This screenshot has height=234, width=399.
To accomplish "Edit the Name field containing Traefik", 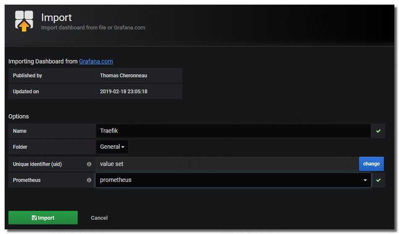I will tap(233, 131).
